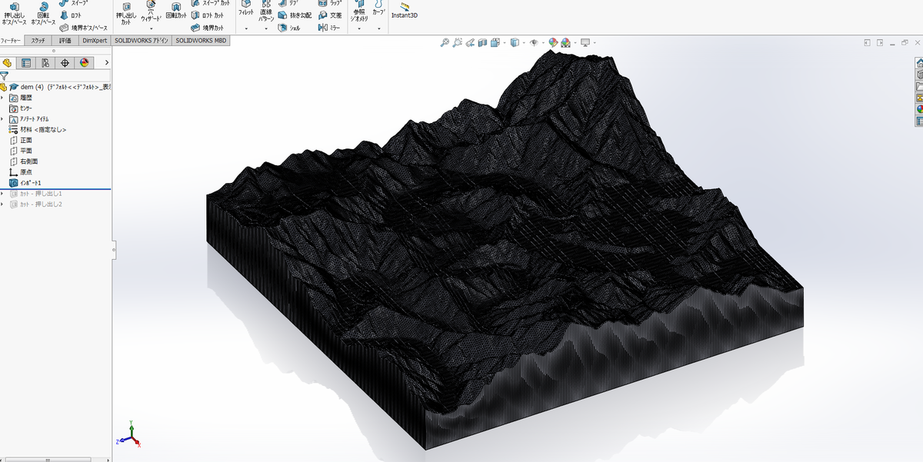This screenshot has width=923, height=462.
Task: Open 参照ジオメトリ reference geometry
Action: click(x=358, y=12)
